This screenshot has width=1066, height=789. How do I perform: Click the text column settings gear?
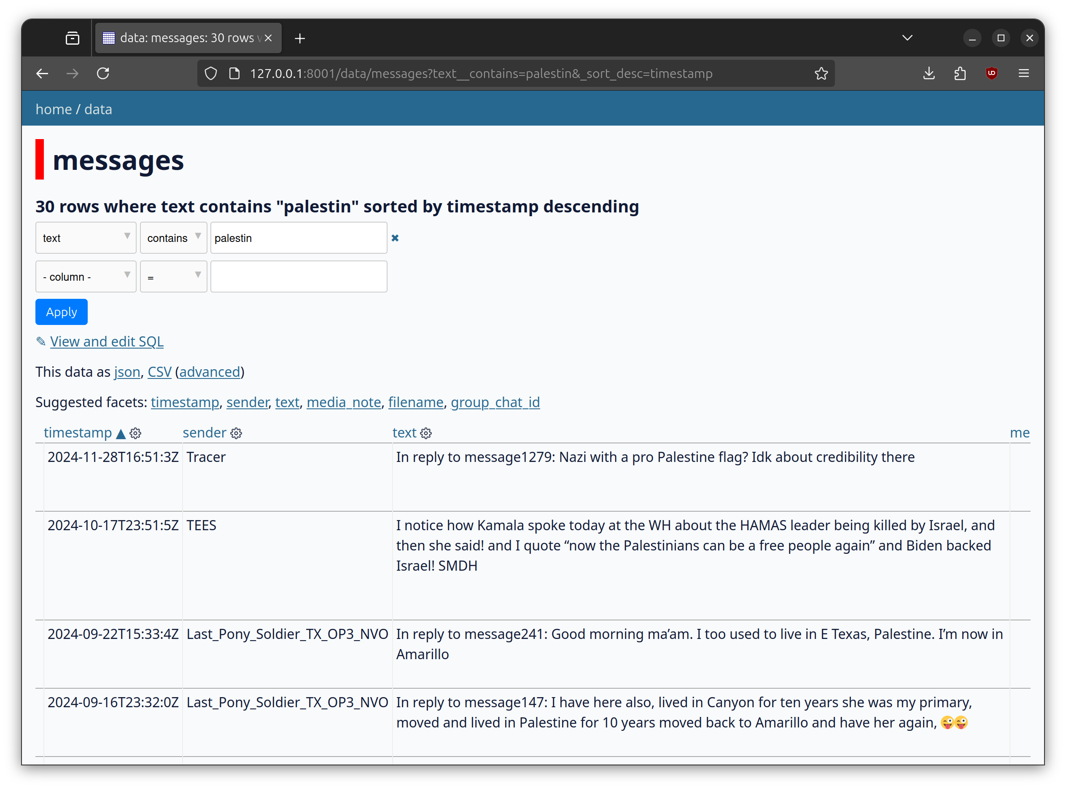click(426, 433)
